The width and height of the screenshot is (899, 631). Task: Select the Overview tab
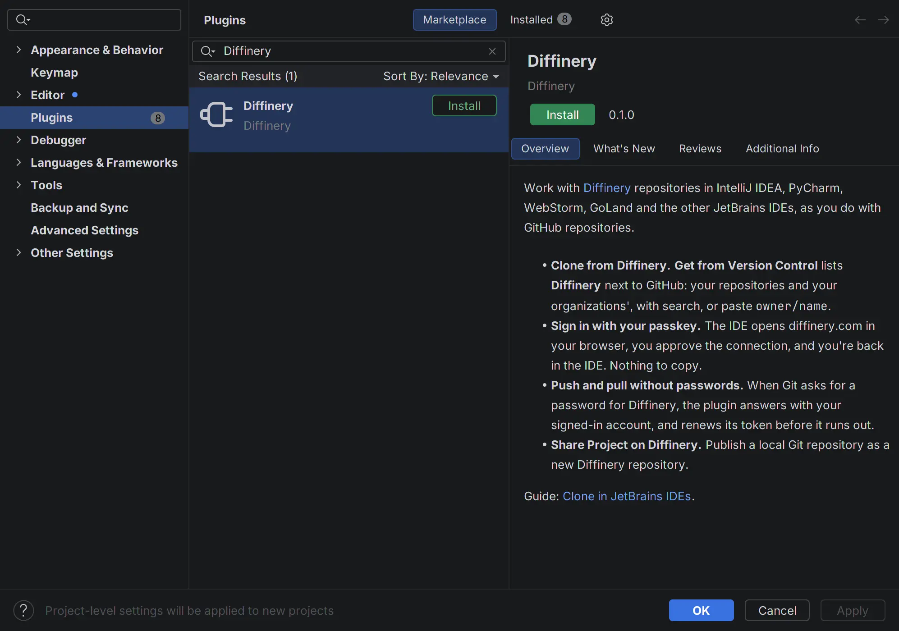pos(545,149)
